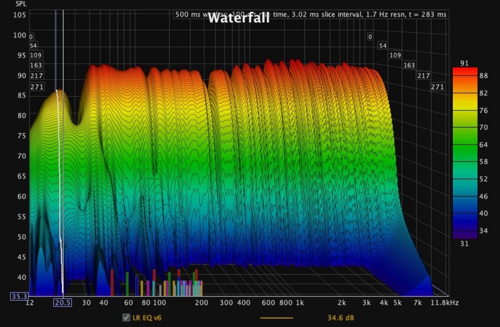Click the red band of the color scale
The height and width of the screenshot is (327, 500).
pyautogui.click(x=465, y=71)
